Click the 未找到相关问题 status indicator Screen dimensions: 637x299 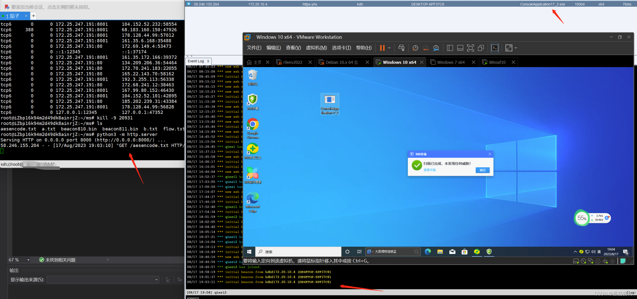(57, 260)
